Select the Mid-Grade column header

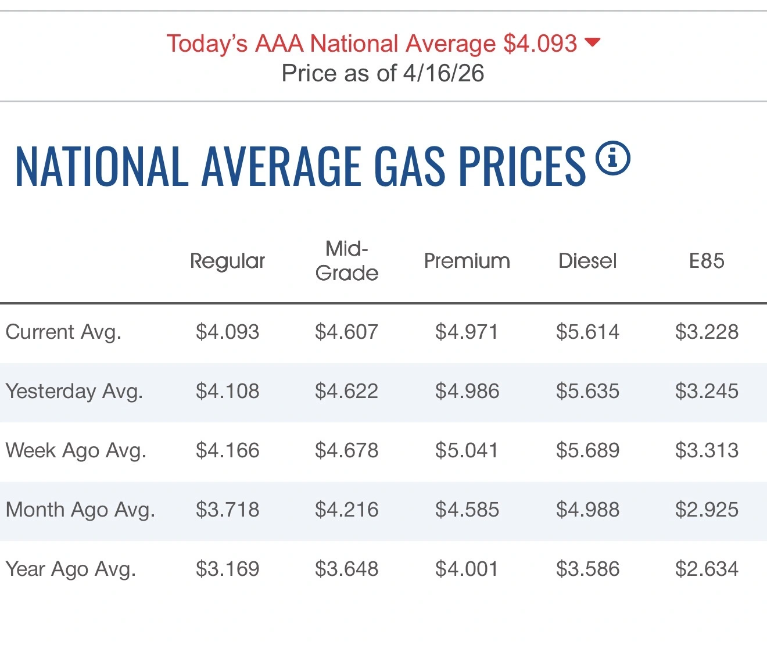click(x=347, y=261)
